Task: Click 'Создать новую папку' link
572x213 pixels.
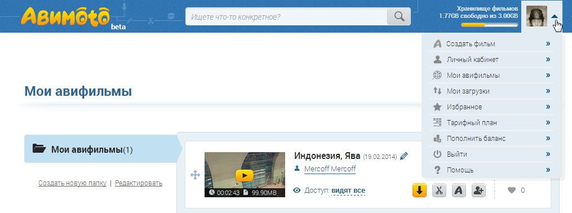Action: click(72, 183)
